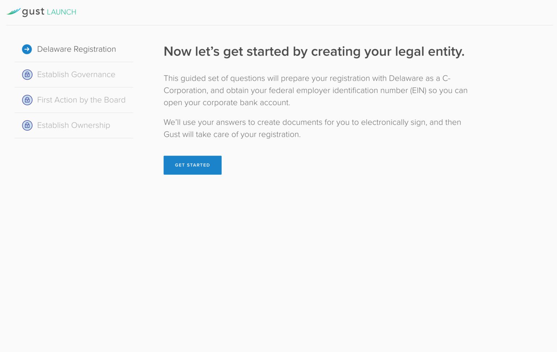Click the LAUNCH label beside the logo
Viewport: 557px width, 352px height.
pos(62,12)
